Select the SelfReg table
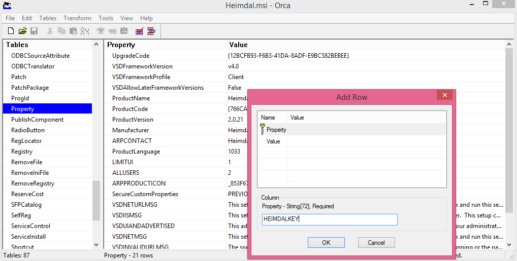 (47, 215)
